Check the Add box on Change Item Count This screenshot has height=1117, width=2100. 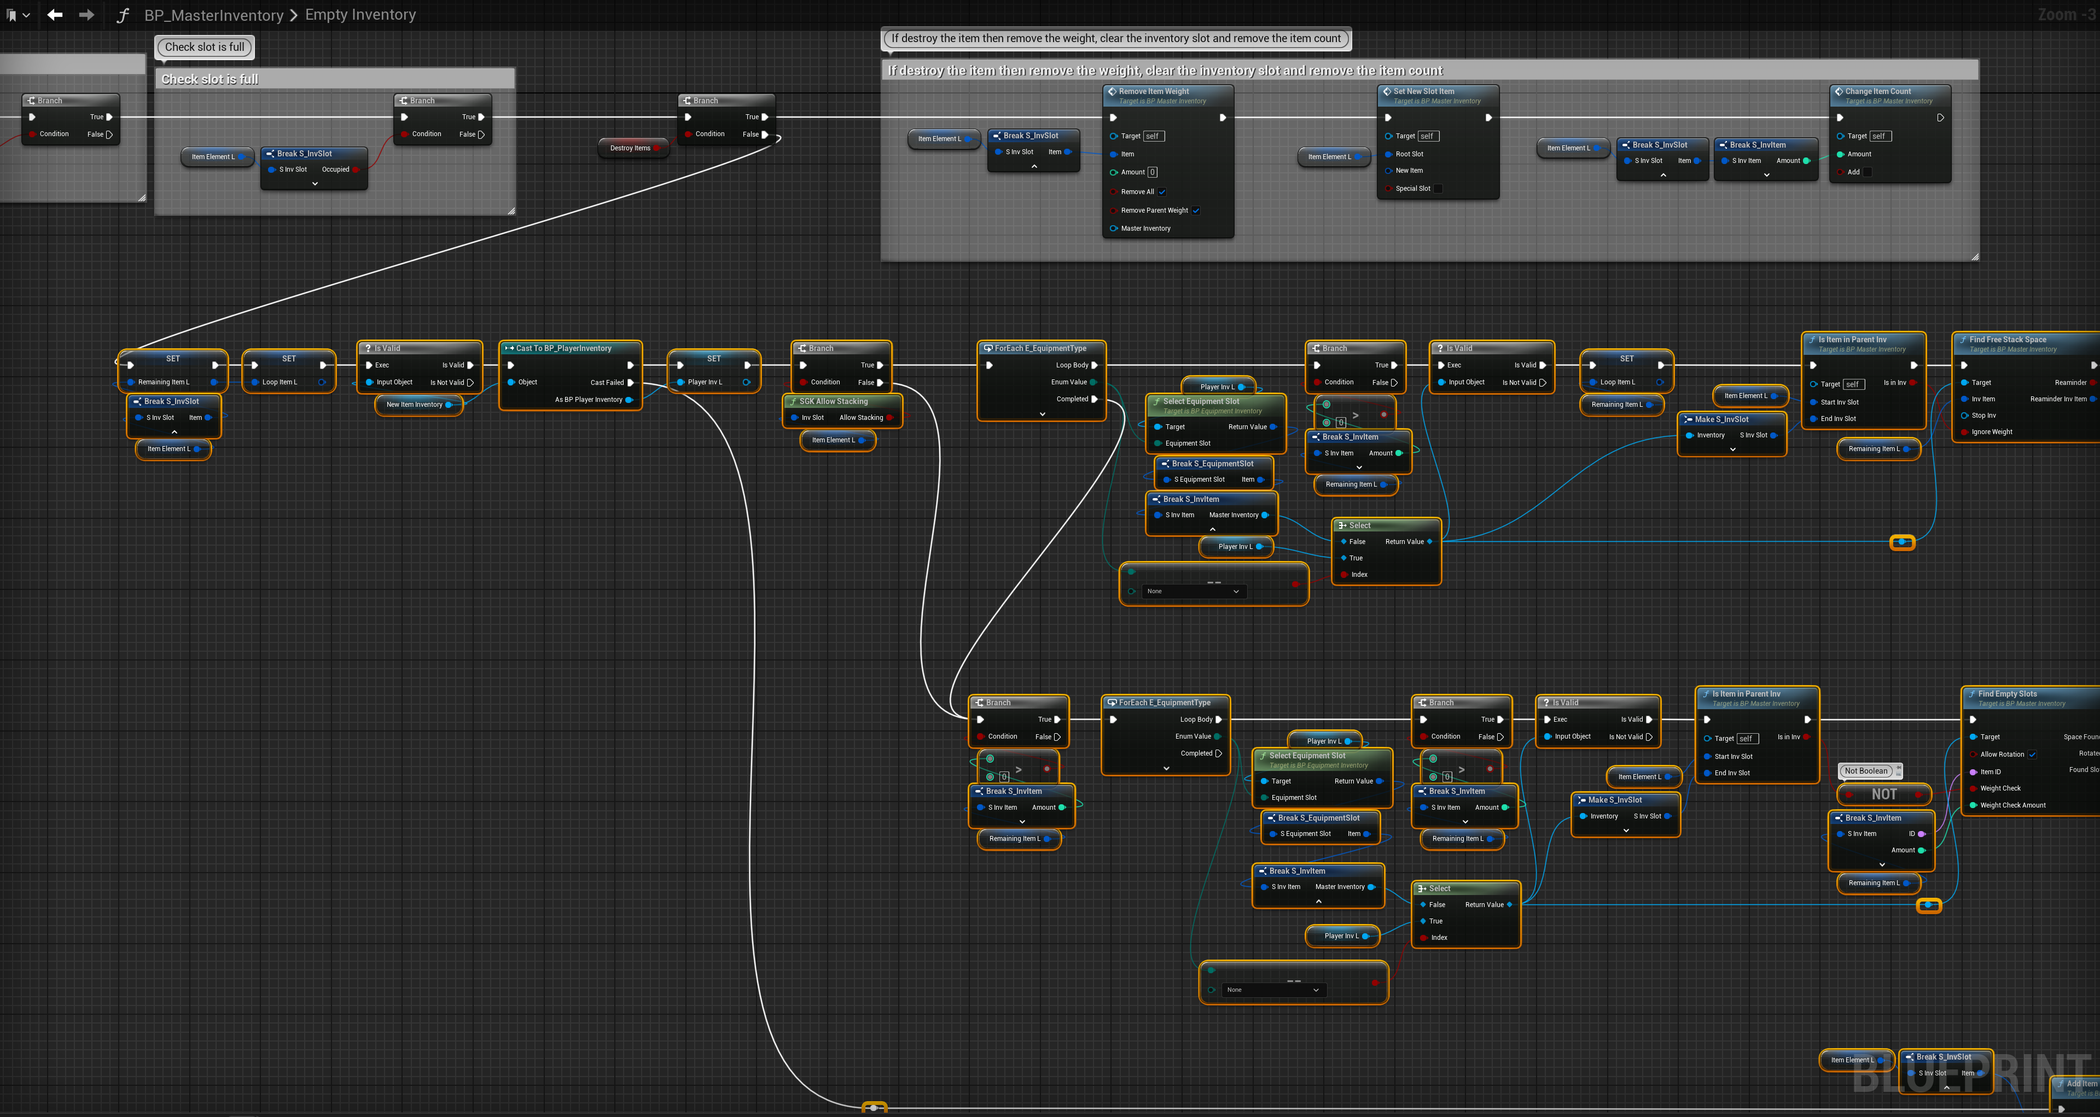click(1868, 172)
